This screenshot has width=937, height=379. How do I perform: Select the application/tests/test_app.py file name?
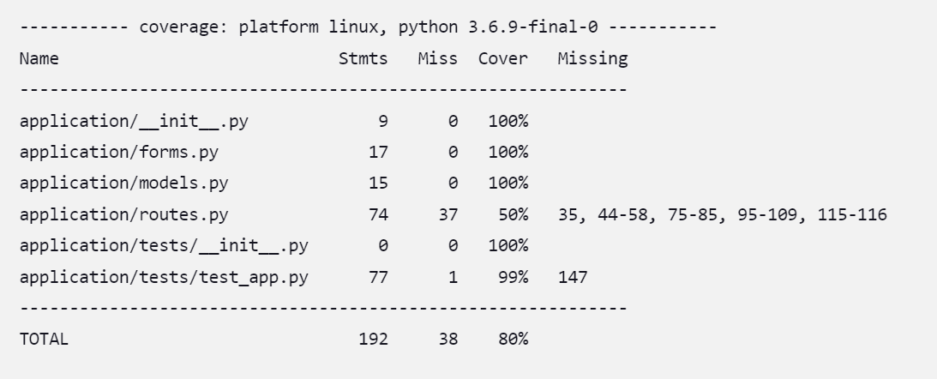pos(164,277)
